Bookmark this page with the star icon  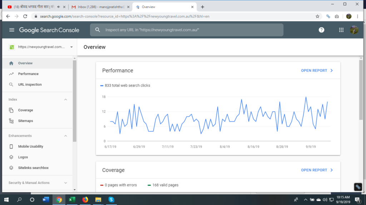coord(317,16)
